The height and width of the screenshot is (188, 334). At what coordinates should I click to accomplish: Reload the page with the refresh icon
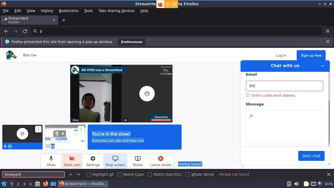pyautogui.click(x=25, y=31)
